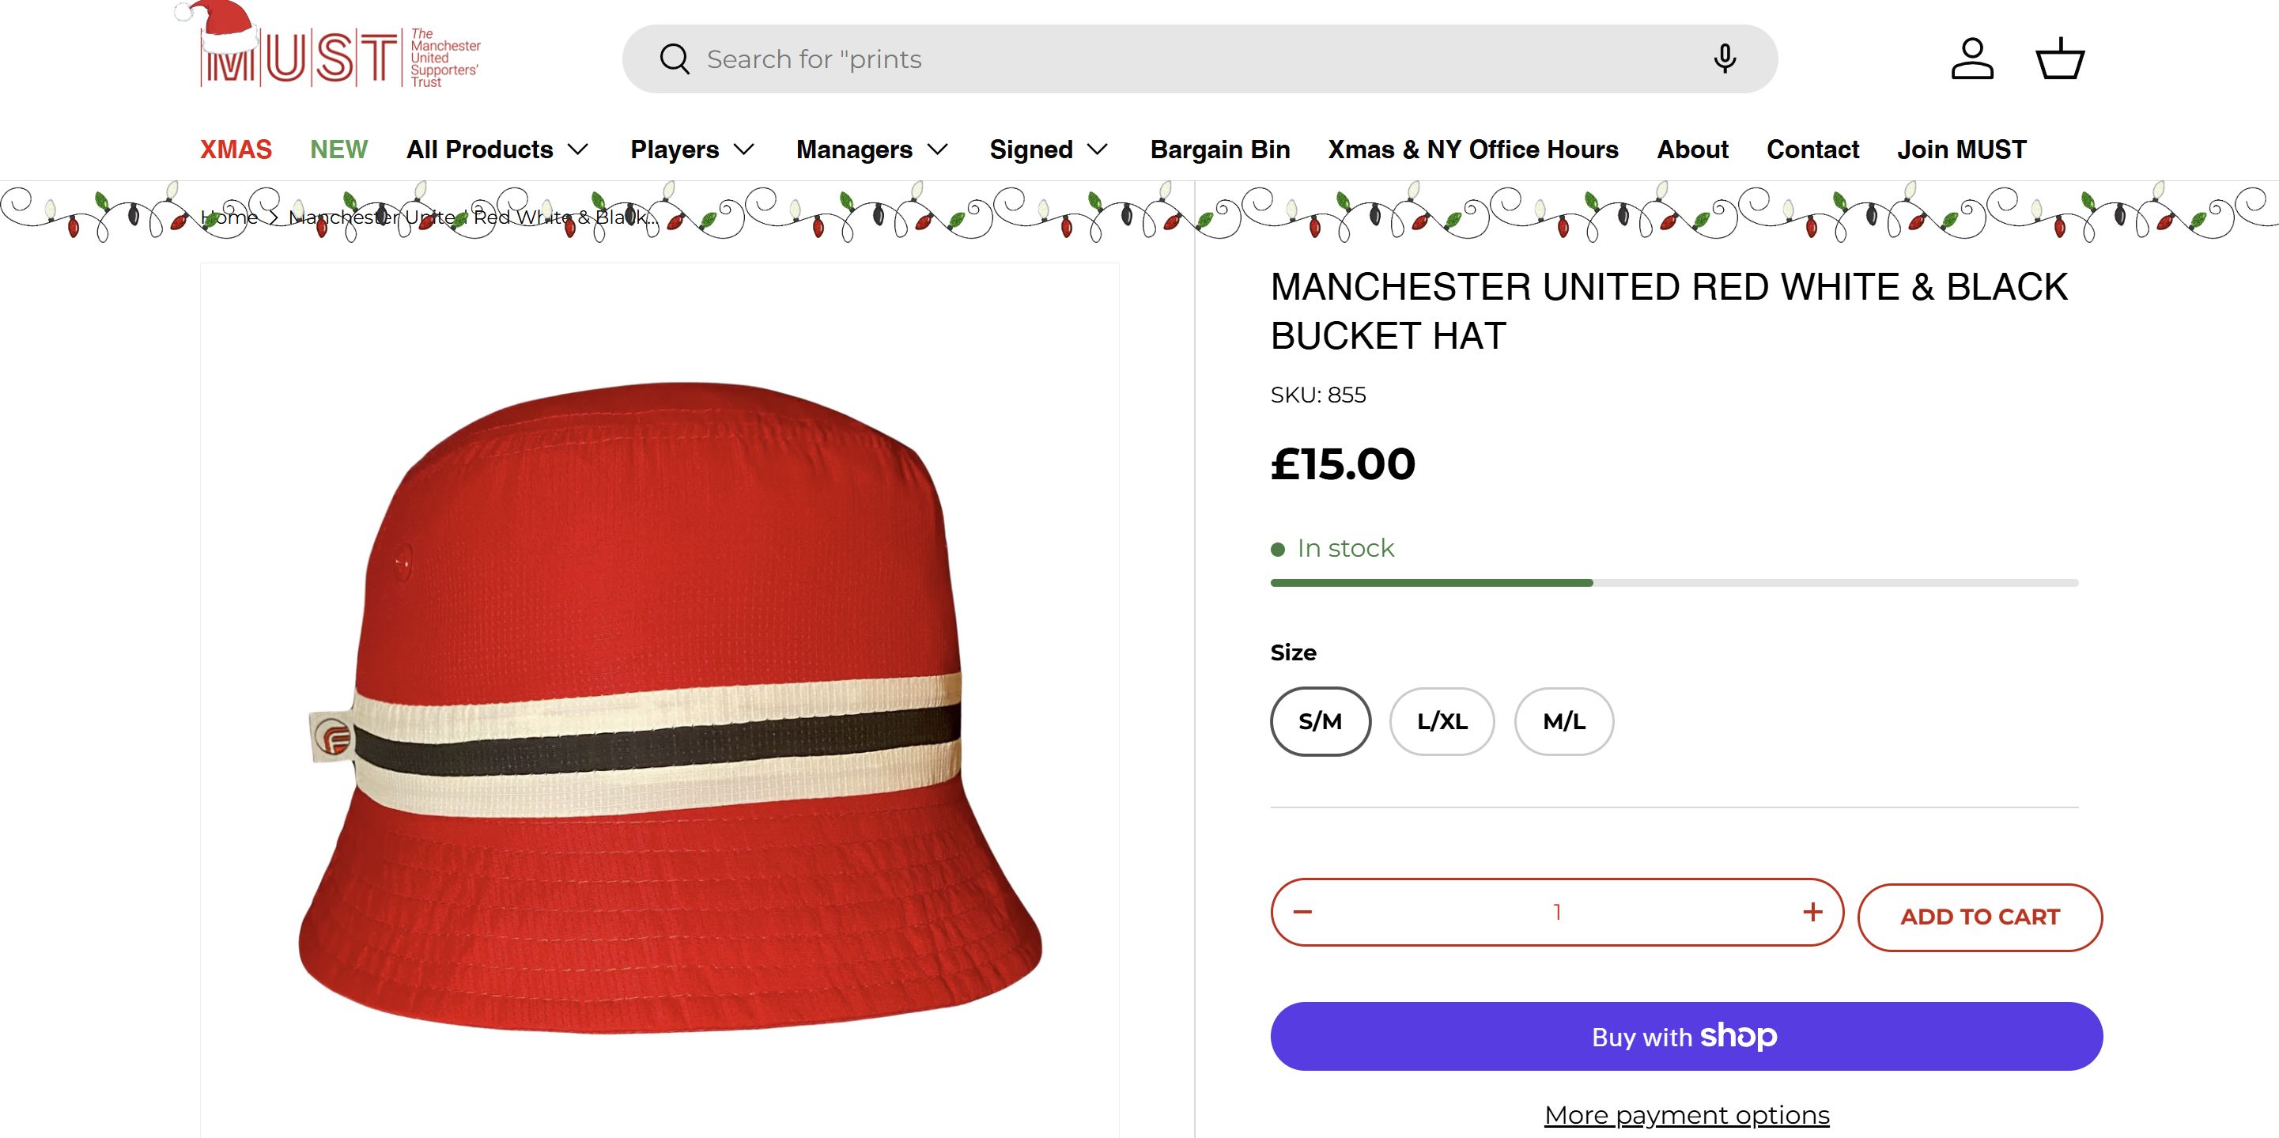Image resolution: width=2279 pixels, height=1138 pixels.
Task: Expand the Signed dropdown menu
Action: pyautogui.click(x=1049, y=149)
